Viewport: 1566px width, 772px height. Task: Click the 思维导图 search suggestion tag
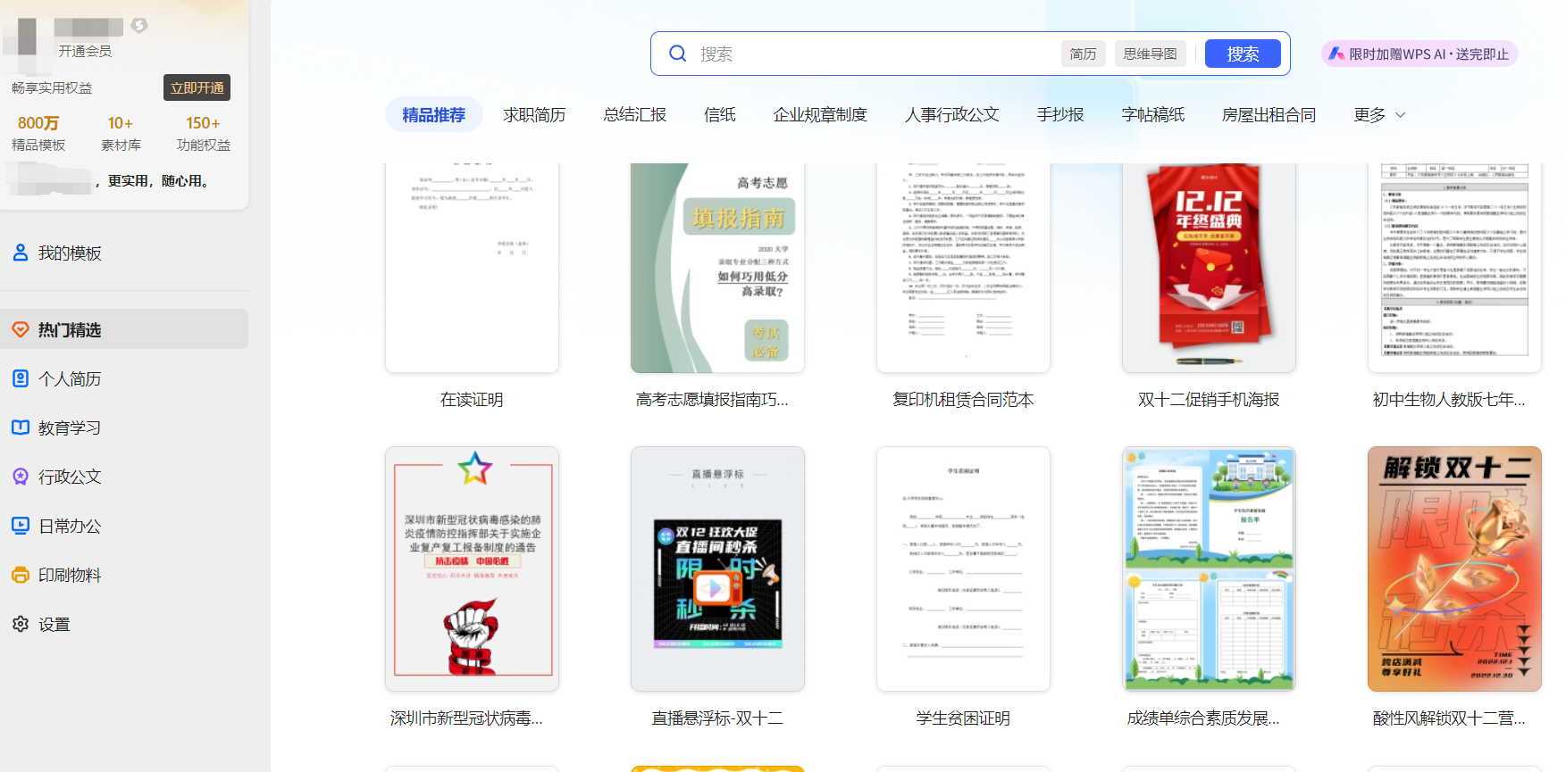click(1151, 54)
